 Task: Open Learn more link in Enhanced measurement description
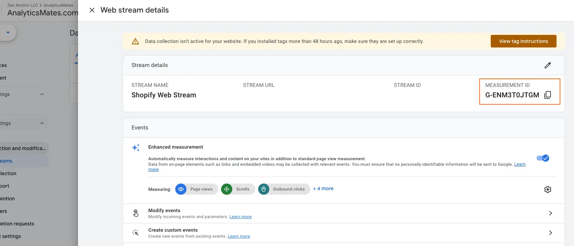point(520,164)
